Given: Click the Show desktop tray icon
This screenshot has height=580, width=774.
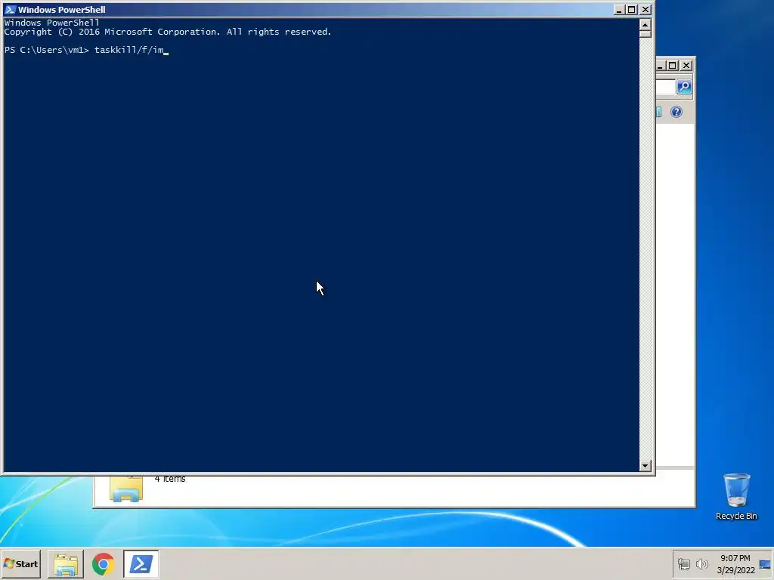Looking at the screenshot, I should pyautogui.click(x=765, y=564).
